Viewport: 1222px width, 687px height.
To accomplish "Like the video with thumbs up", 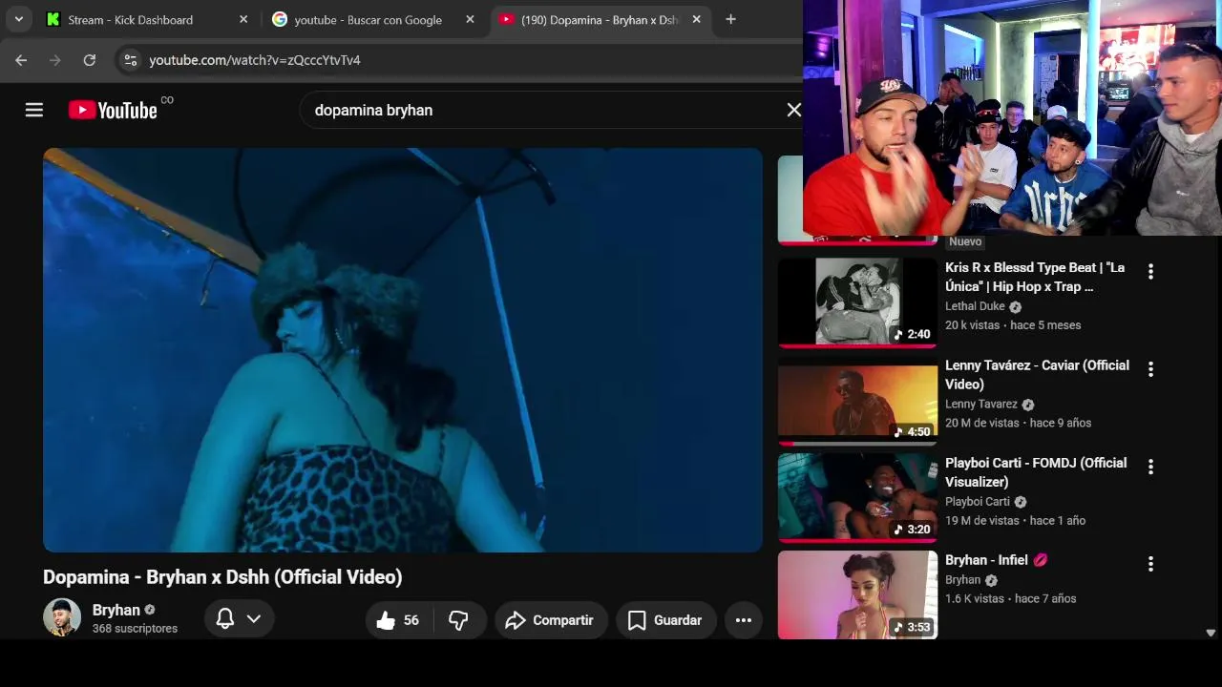I will click(x=398, y=620).
